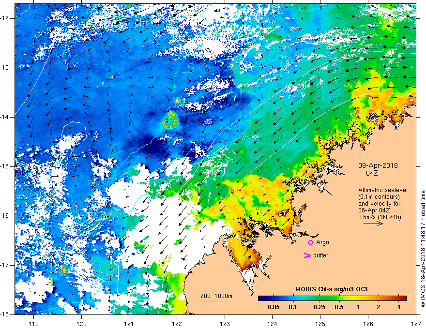
Task: Click the longitude axis label '120'
Action: [81, 324]
